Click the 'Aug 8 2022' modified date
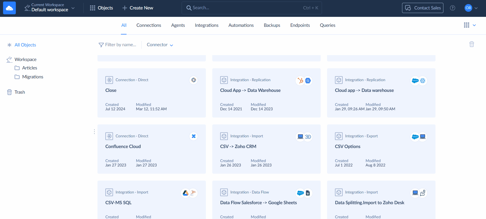Screen dimensions: 486x219 (375, 165)
